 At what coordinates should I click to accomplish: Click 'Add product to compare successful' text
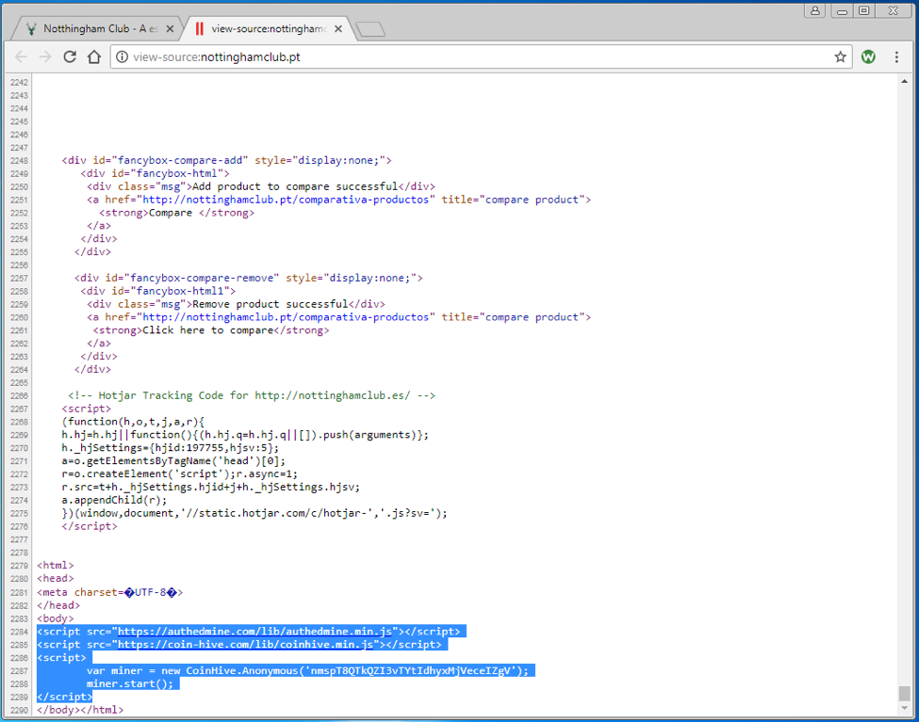[x=295, y=186]
